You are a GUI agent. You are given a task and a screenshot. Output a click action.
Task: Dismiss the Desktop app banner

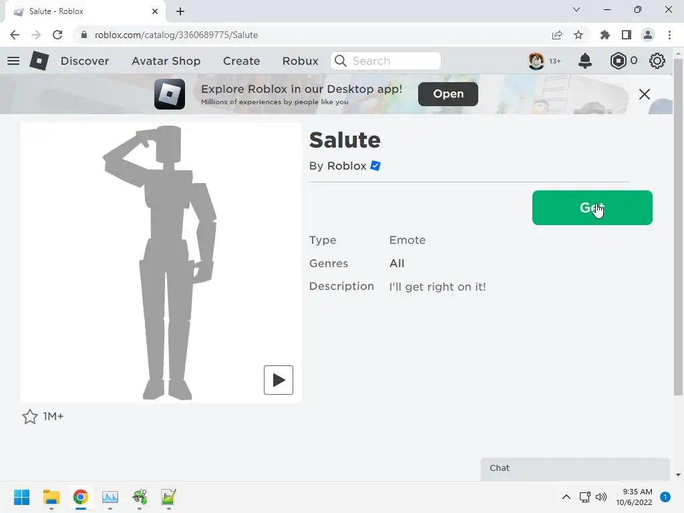(645, 94)
